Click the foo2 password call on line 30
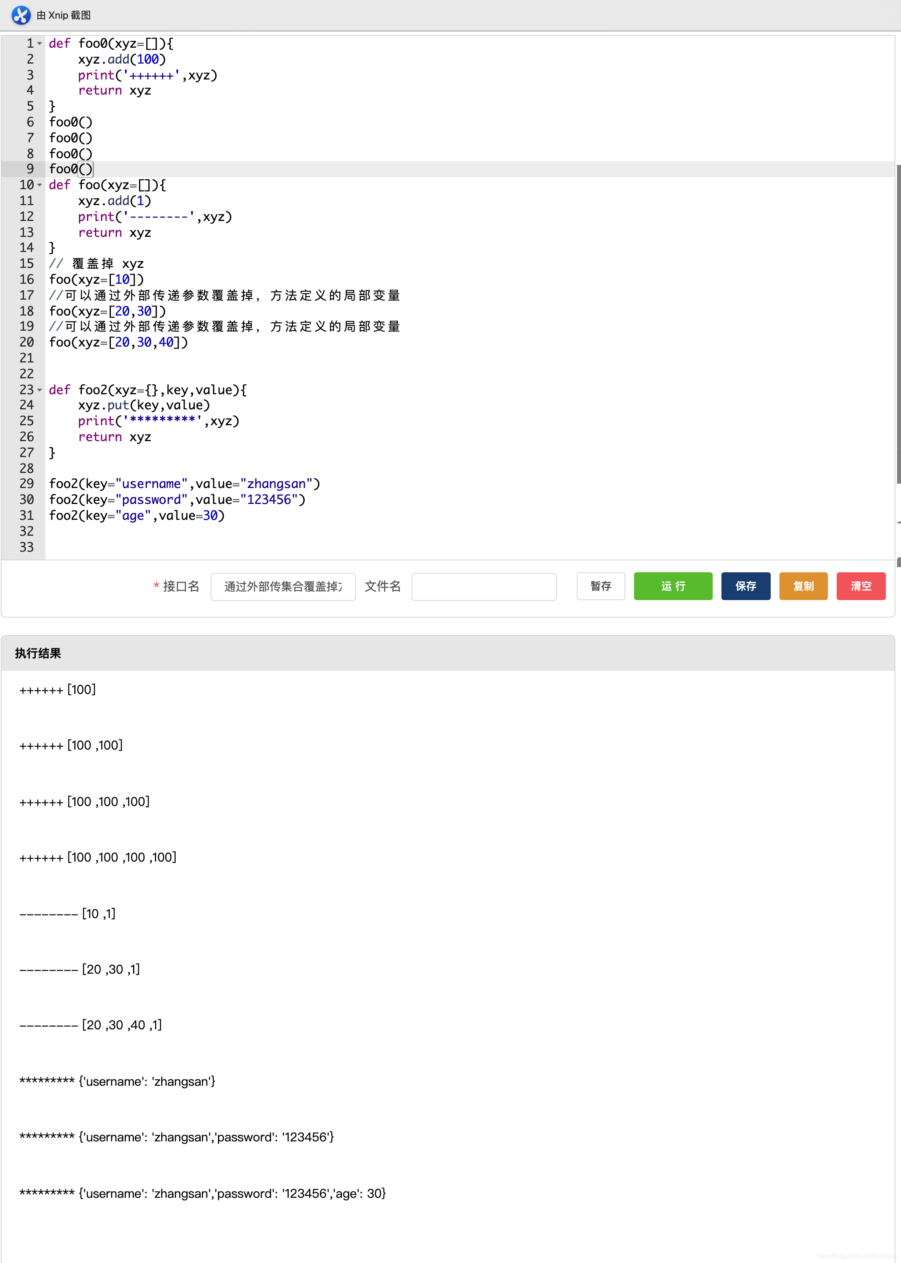The image size is (901, 1263). coord(178,500)
